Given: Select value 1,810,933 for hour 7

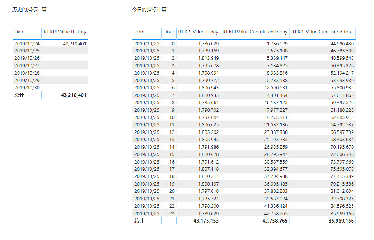Looking at the screenshot, I should [x=208, y=95].
